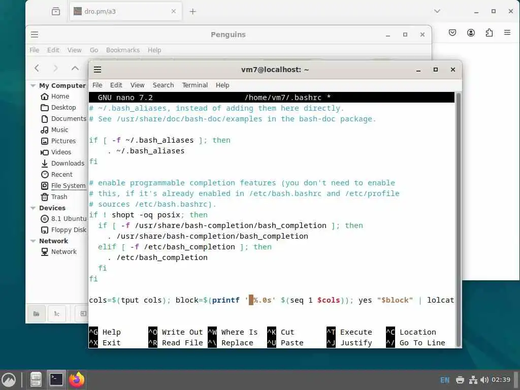The image size is (520, 390).
Task: Open browser account icon
Action: pos(471,32)
